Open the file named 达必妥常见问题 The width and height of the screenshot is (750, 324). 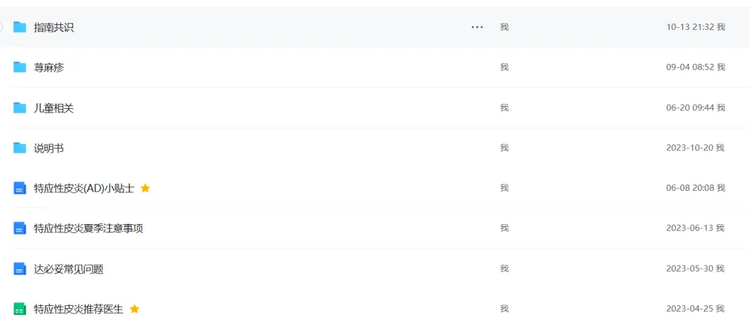click(69, 269)
